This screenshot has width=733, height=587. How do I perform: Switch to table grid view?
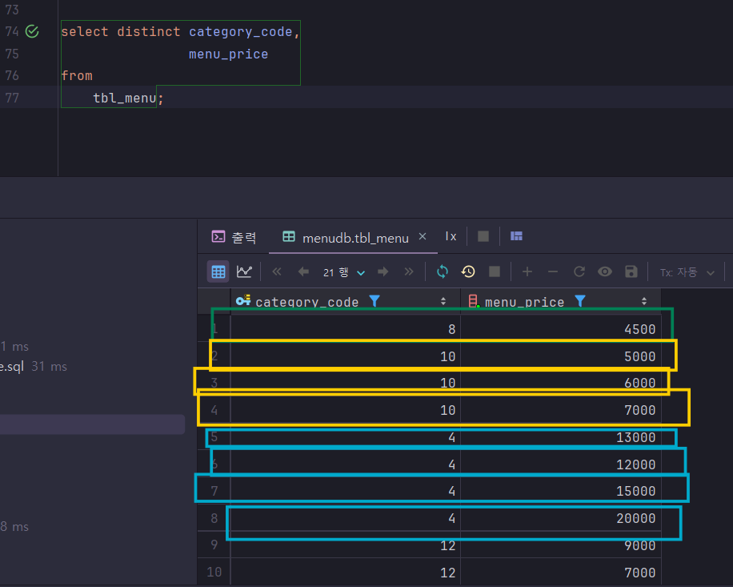pyautogui.click(x=218, y=271)
